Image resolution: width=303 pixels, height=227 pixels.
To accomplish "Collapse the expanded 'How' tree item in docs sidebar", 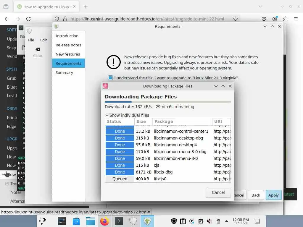I will (x=4, y=175).
